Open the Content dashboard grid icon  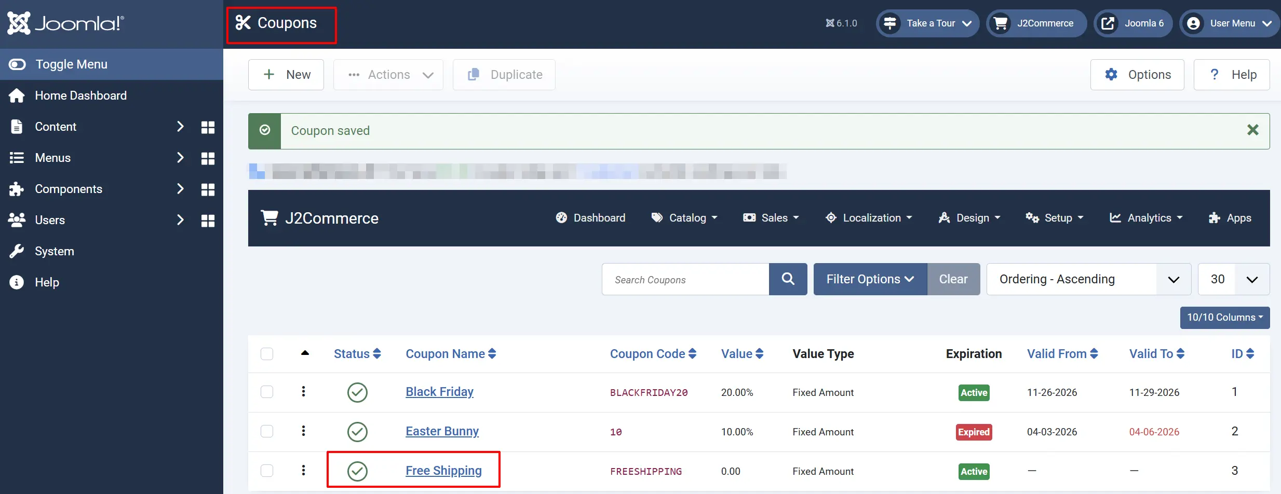(208, 127)
